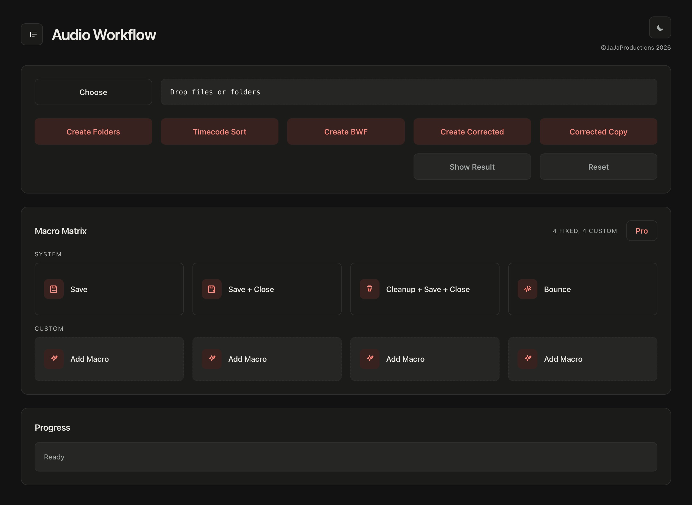
Task: Click the Save + Close macro icon
Action: (212, 289)
